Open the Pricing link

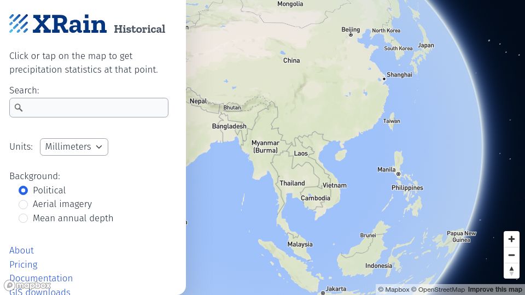coord(24,264)
